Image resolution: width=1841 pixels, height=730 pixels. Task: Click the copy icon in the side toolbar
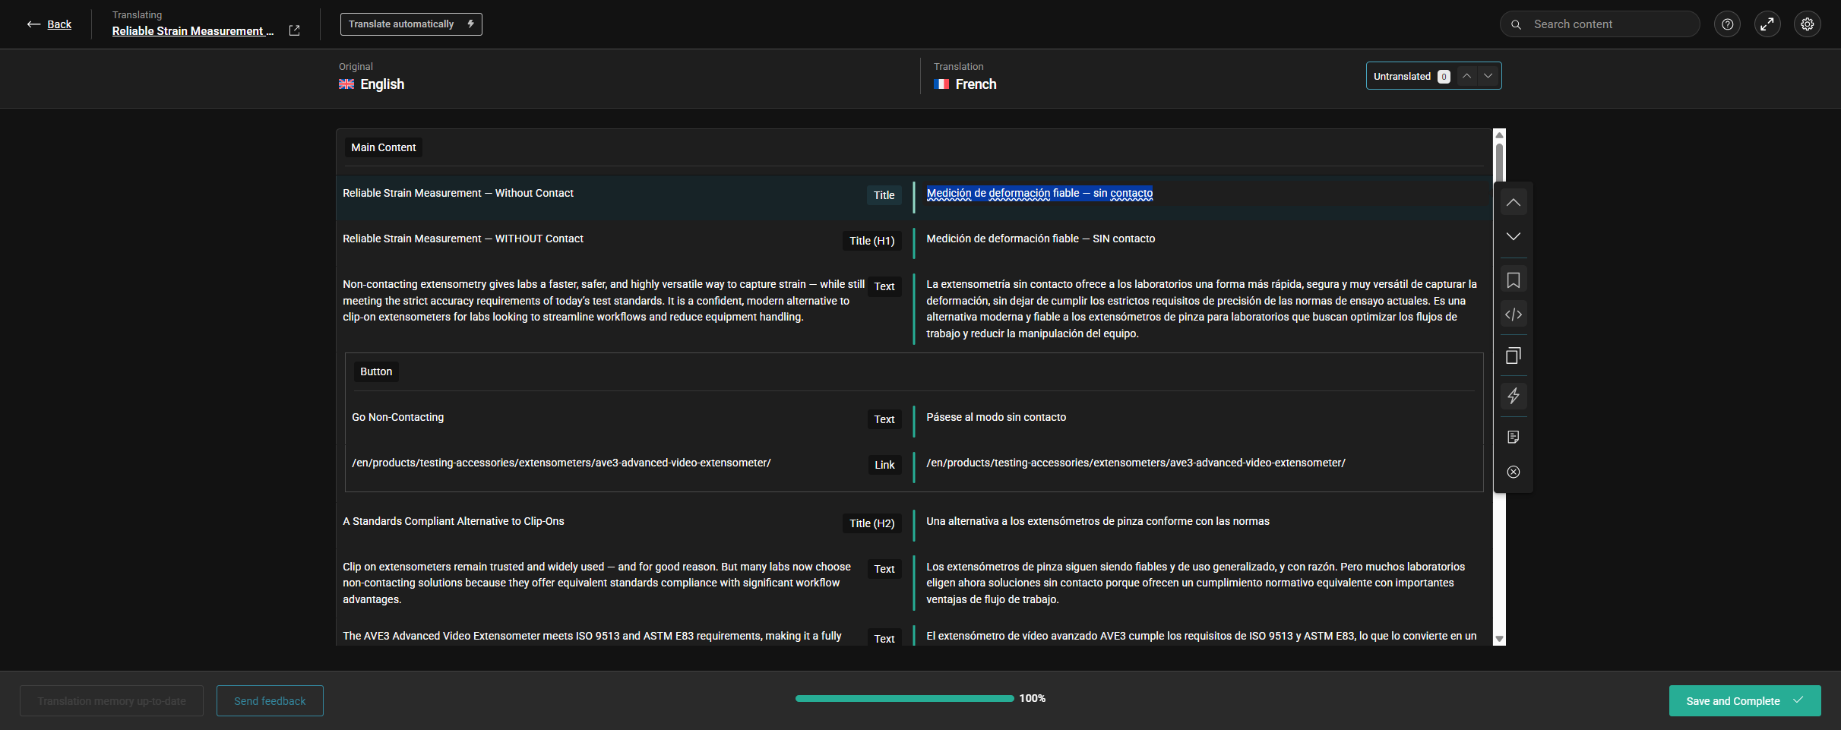1513,356
